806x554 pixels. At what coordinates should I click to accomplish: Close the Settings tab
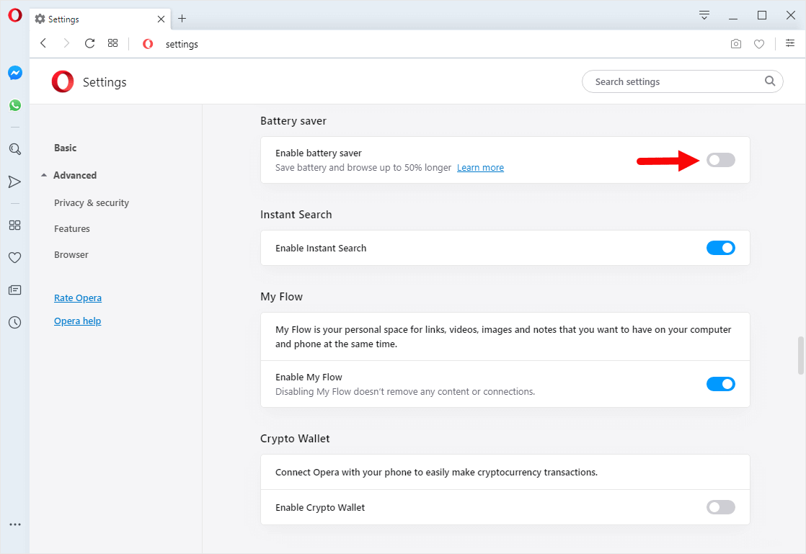pos(161,19)
